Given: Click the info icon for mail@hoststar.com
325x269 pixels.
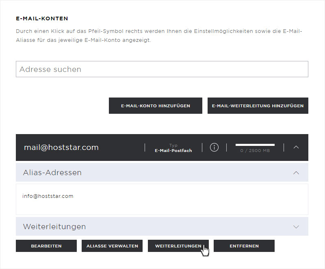Looking at the screenshot, I should (214, 148).
